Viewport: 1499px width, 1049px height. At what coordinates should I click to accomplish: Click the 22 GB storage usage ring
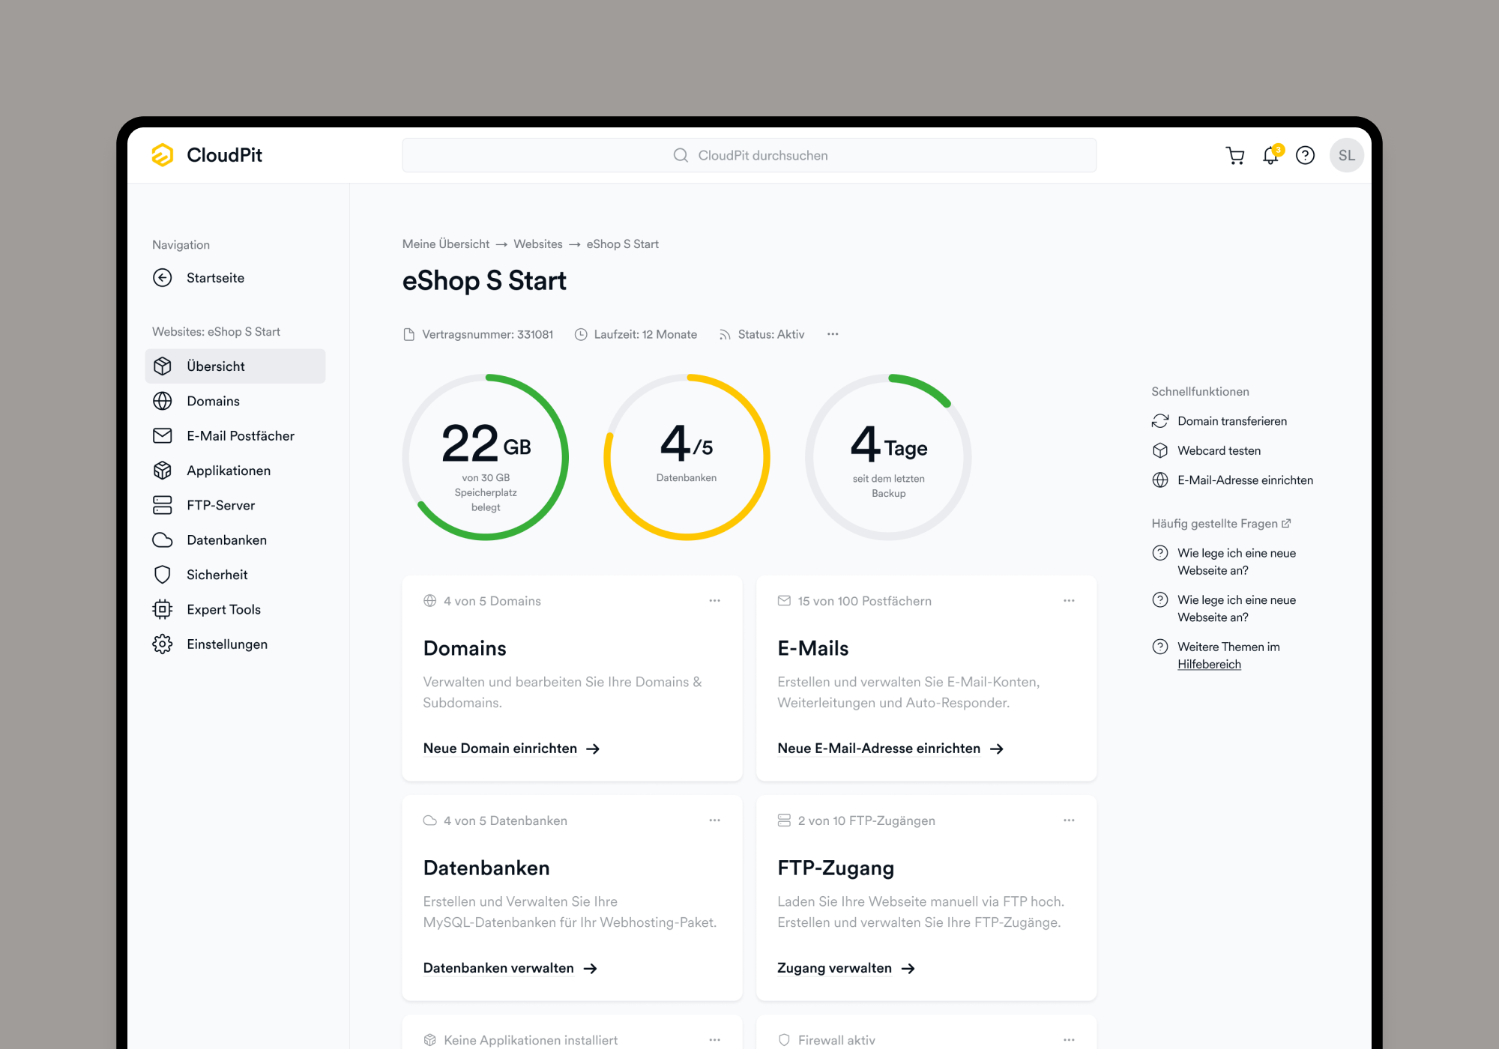click(x=486, y=457)
